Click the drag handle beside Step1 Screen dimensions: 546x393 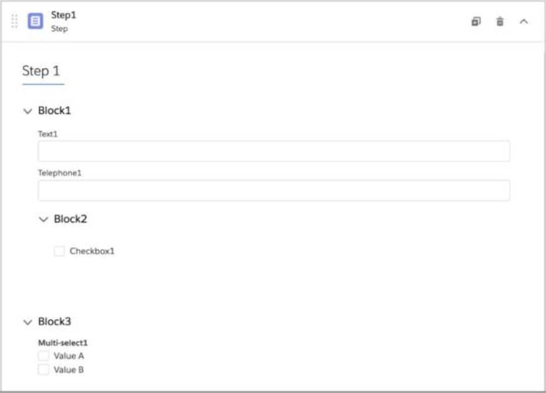click(x=14, y=21)
